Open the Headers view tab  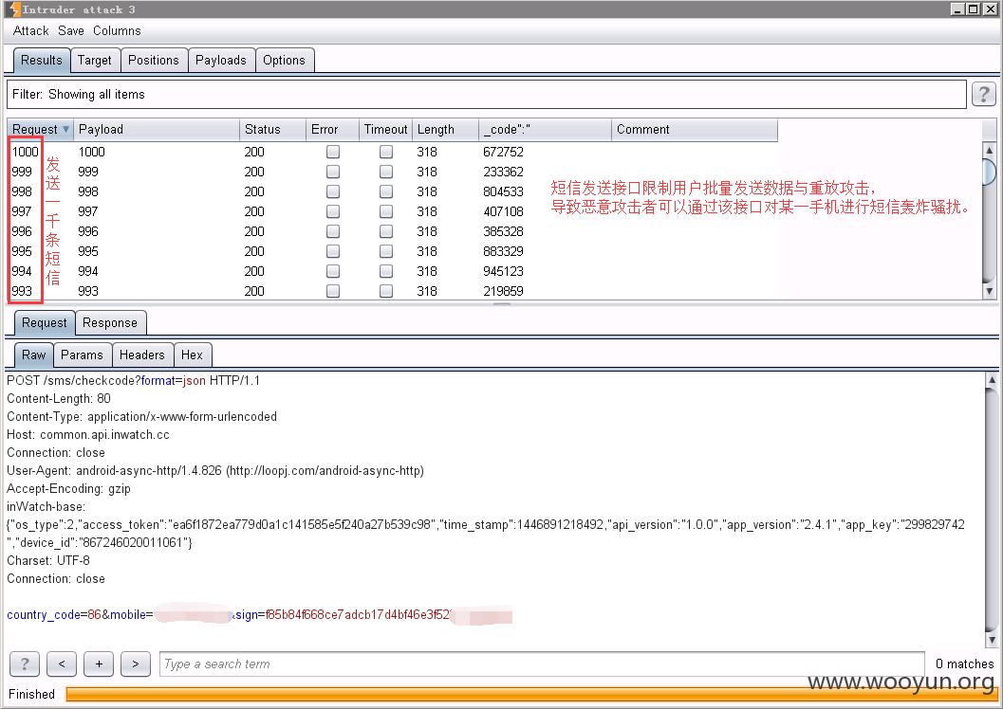coord(142,354)
